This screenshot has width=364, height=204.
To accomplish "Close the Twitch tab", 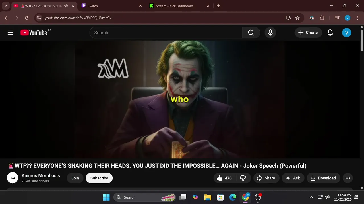I will click(x=140, y=6).
